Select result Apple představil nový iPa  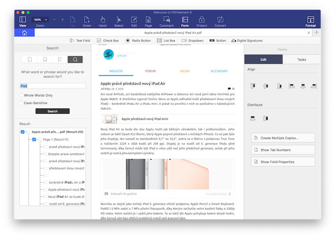pos(66,189)
